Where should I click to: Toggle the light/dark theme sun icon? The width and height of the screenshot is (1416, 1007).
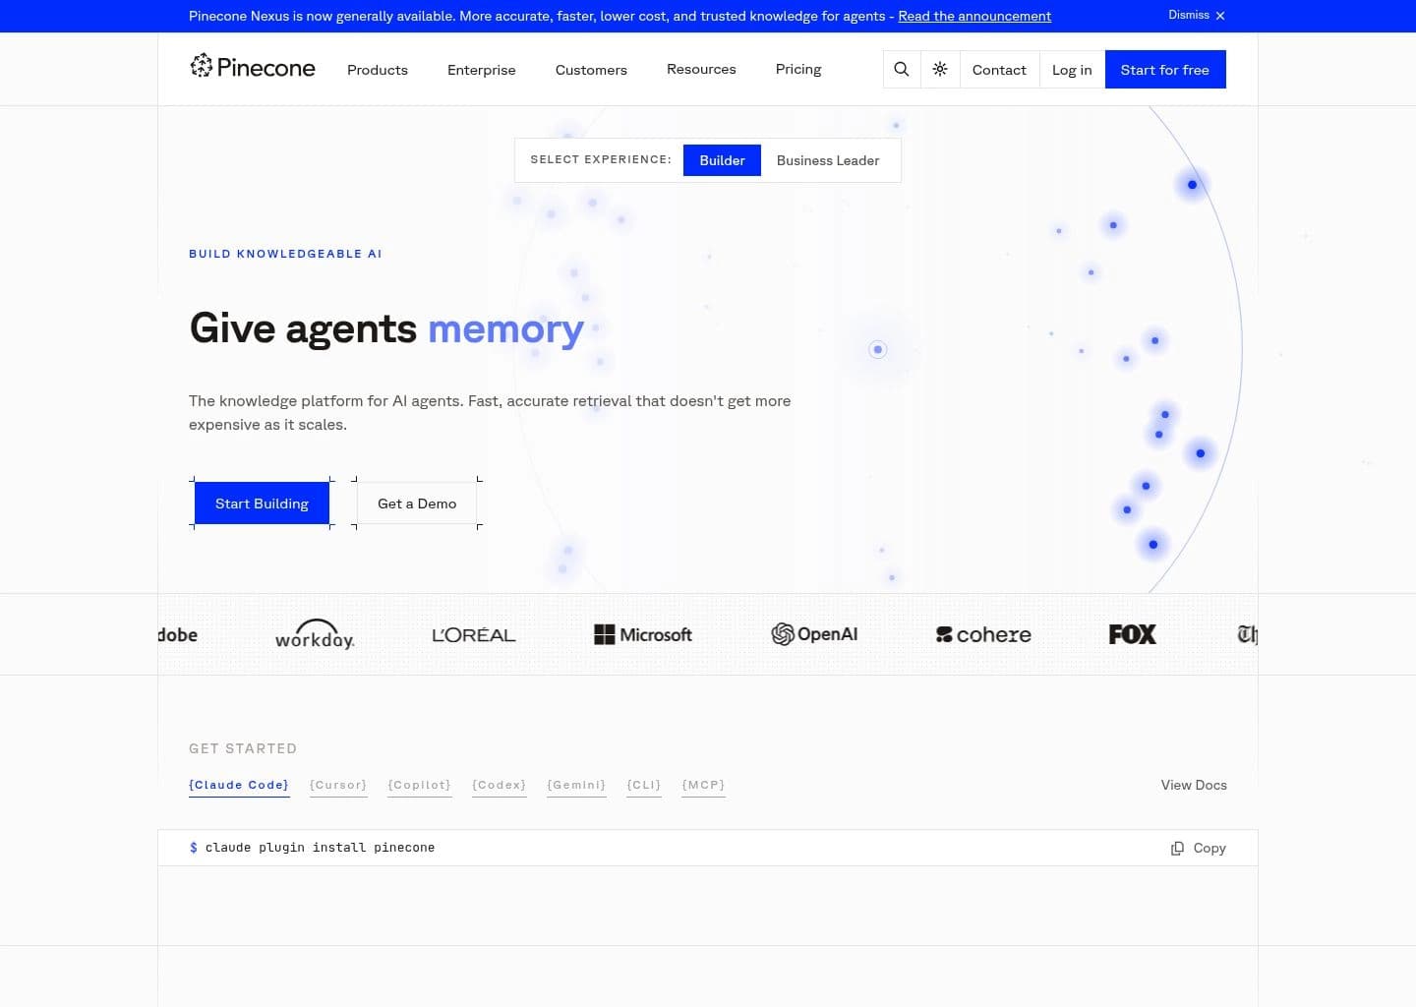pyautogui.click(x=940, y=69)
